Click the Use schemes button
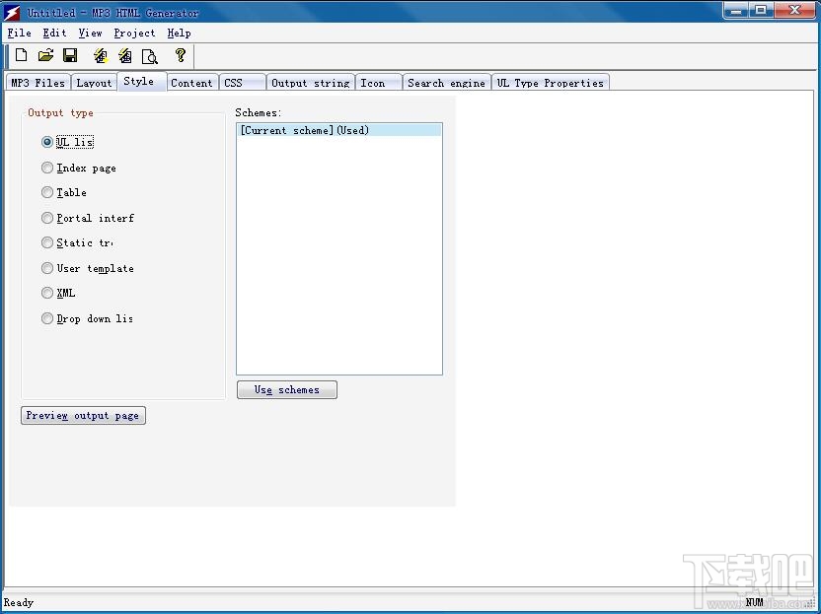This screenshot has height=614, width=821. [286, 389]
